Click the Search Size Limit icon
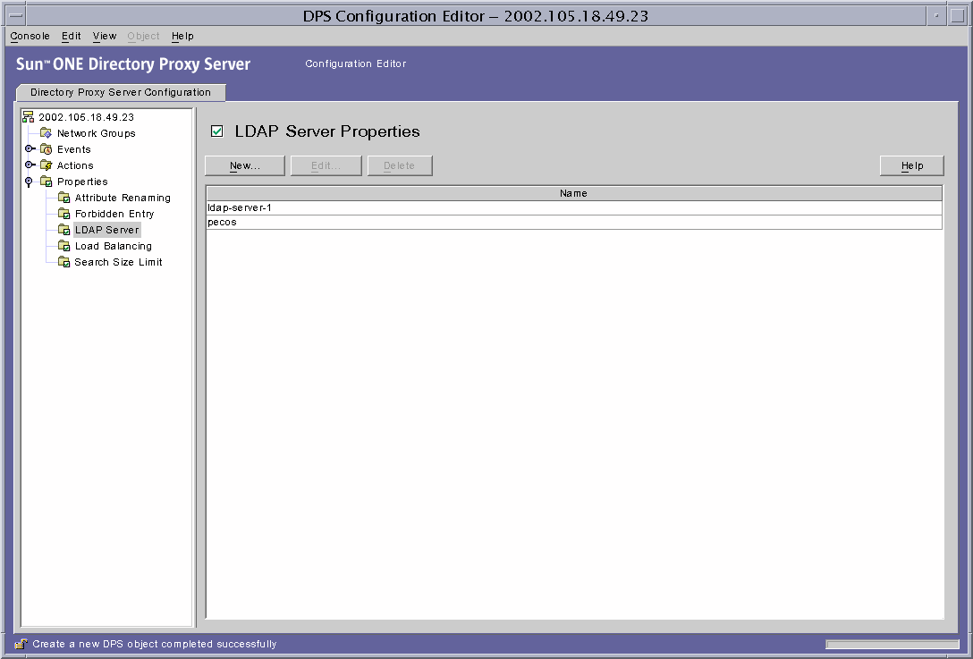Screen dimensions: 973x659 (x=63, y=261)
